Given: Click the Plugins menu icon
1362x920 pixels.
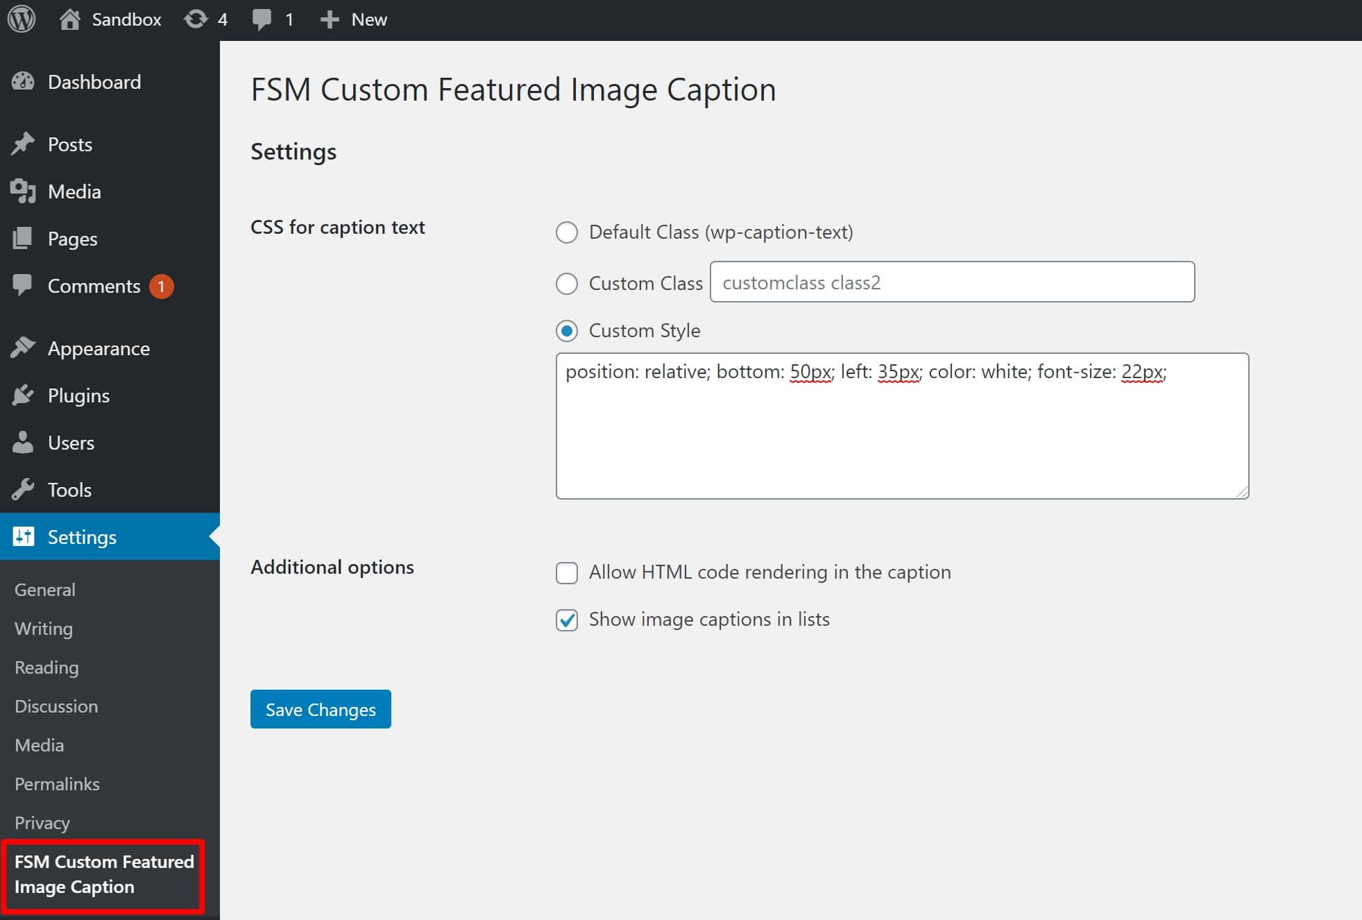Looking at the screenshot, I should click(x=25, y=395).
